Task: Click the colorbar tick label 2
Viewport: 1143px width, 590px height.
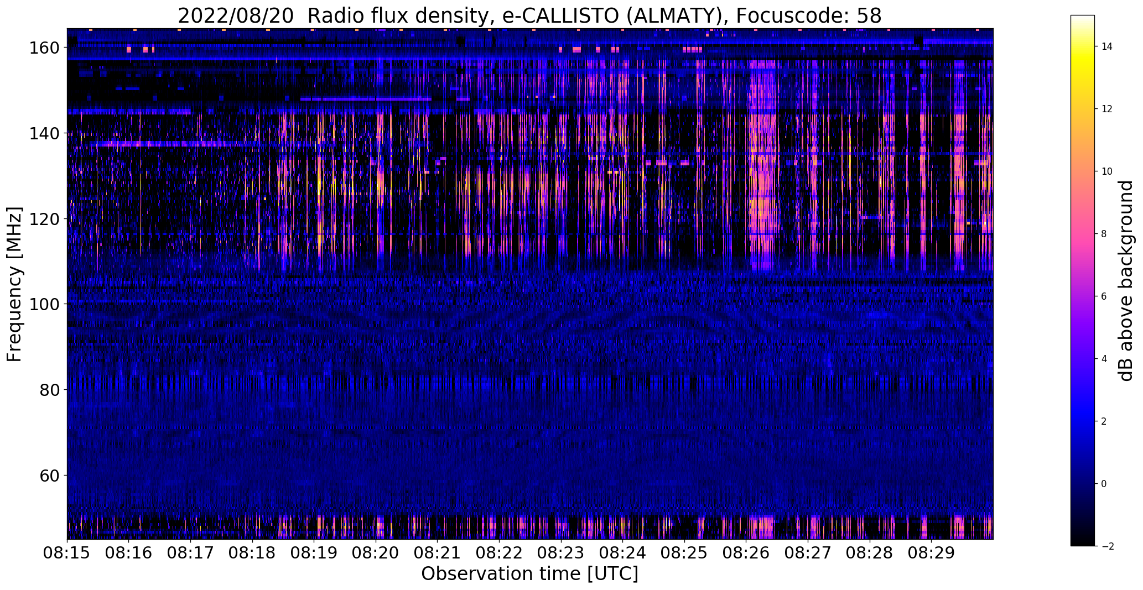Action: pos(1104,421)
